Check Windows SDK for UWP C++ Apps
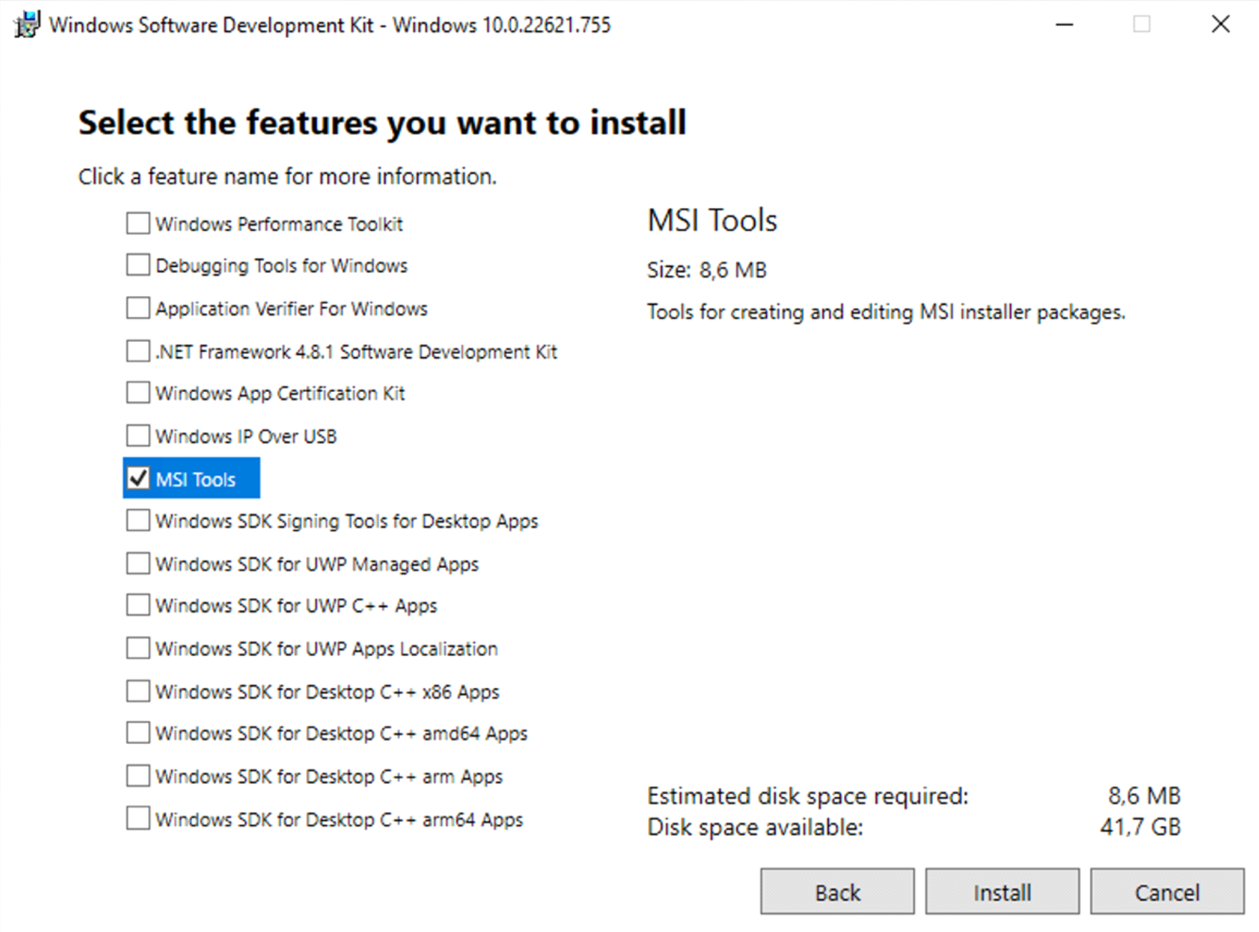 point(138,606)
